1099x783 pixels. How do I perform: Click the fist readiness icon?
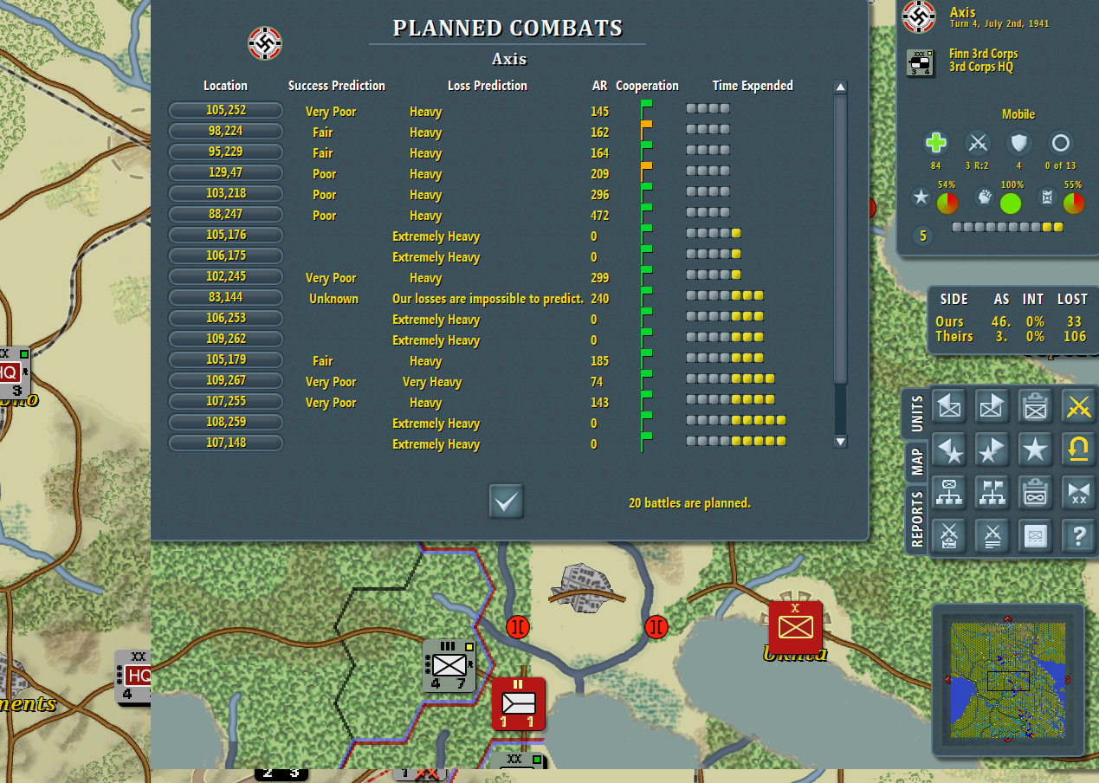click(984, 198)
